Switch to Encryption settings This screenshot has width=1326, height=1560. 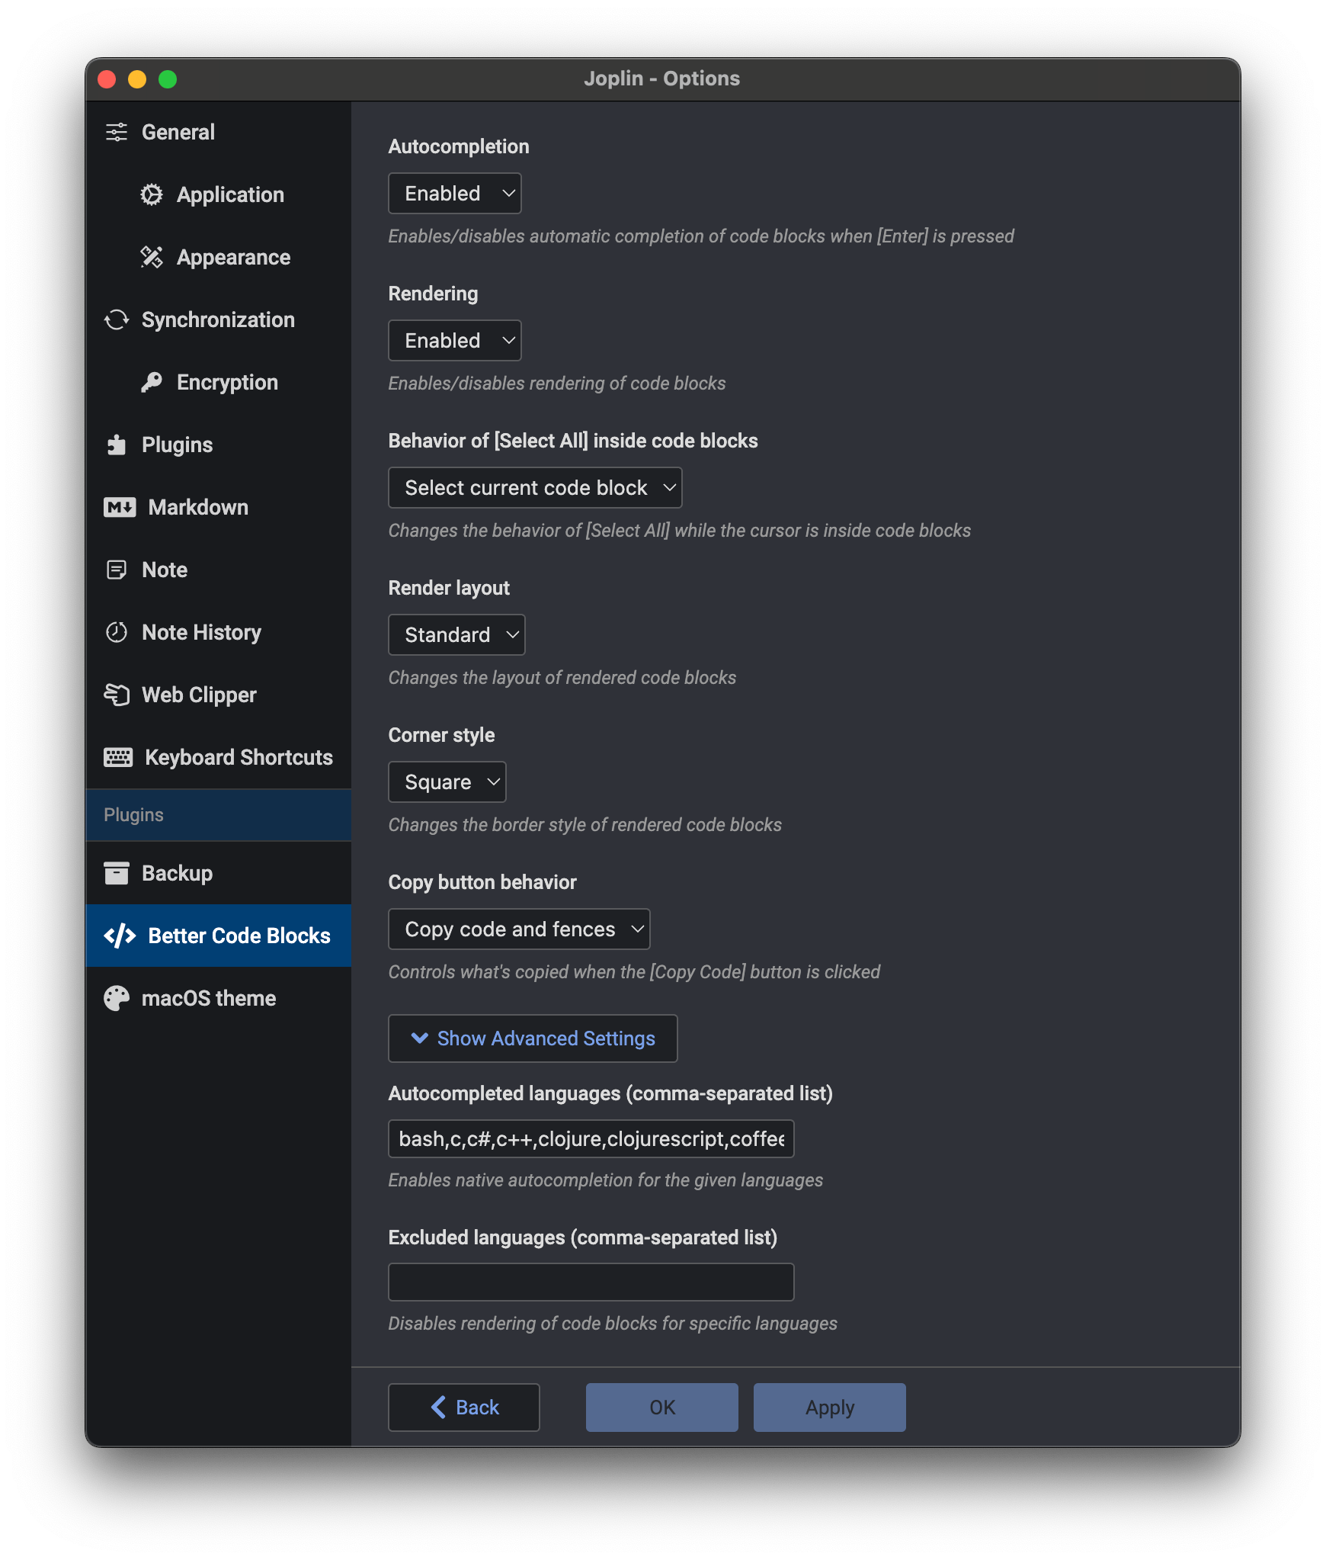pyautogui.click(x=219, y=382)
